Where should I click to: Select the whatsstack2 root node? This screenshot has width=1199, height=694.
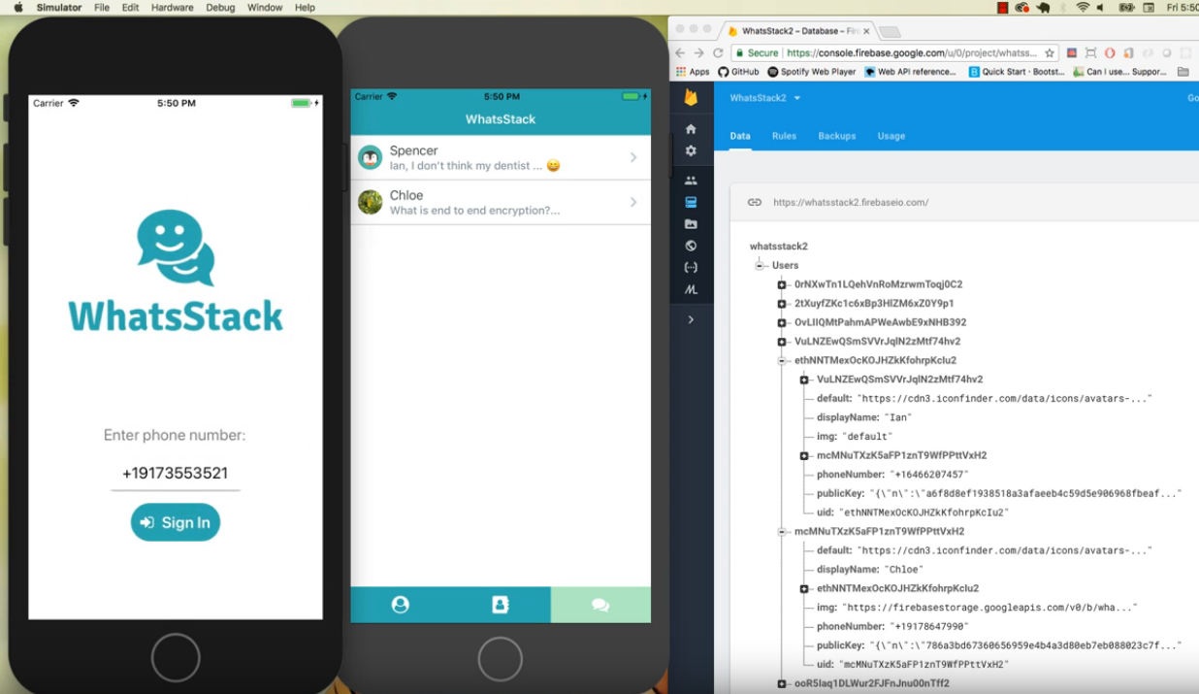coord(778,247)
